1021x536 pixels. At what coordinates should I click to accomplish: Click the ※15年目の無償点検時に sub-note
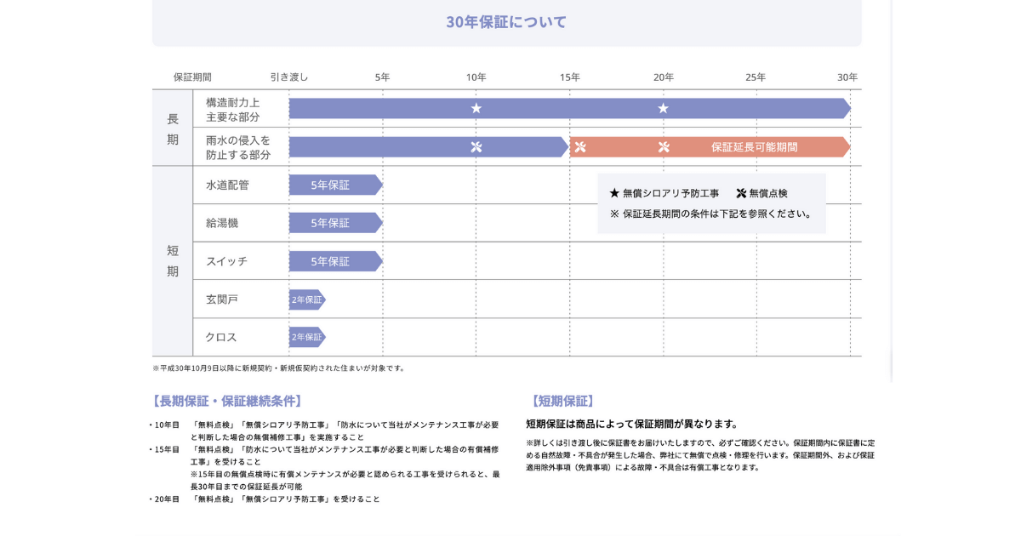coord(345,480)
